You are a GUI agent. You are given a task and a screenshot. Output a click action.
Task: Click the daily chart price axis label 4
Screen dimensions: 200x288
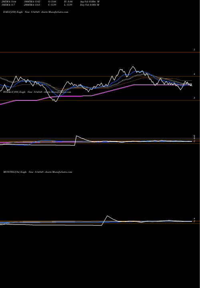point(194,74)
